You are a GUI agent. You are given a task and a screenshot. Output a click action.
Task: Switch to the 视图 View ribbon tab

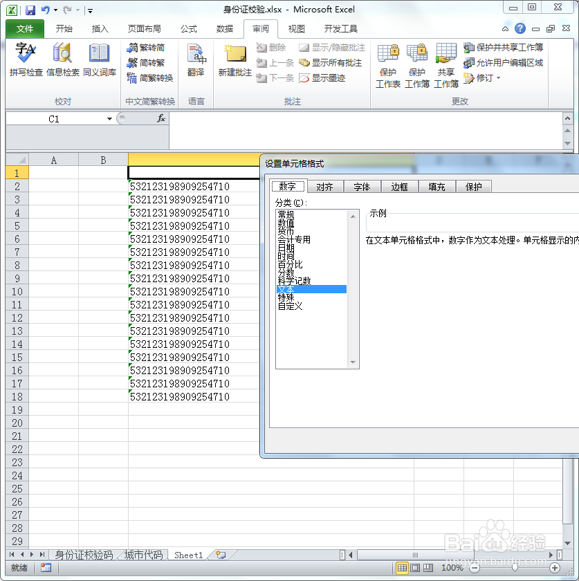[x=296, y=29]
